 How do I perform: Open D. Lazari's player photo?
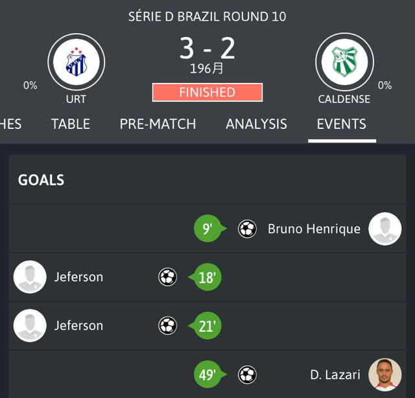(385, 374)
